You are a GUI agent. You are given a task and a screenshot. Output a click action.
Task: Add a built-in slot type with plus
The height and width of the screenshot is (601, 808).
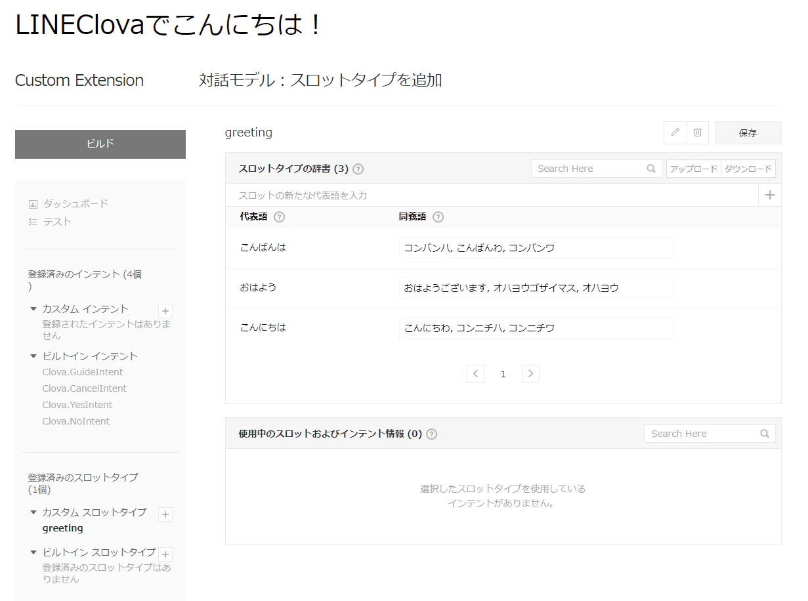[x=165, y=554]
